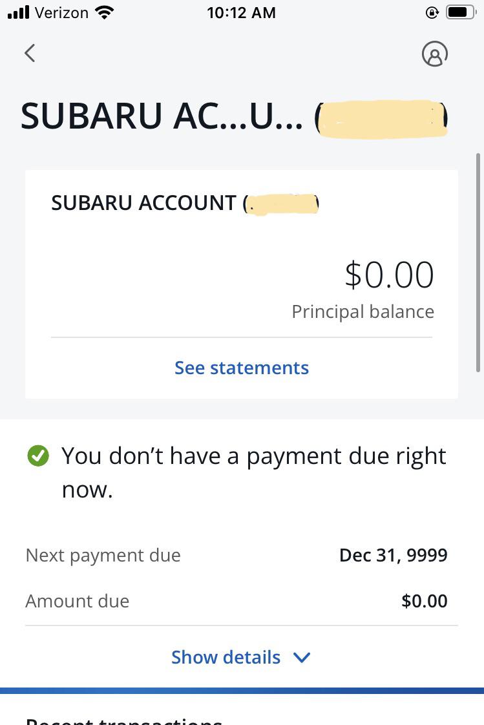This screenshot has height=725, width=484.
Task: Tap the back arrow icon
Action: [30, 53]
